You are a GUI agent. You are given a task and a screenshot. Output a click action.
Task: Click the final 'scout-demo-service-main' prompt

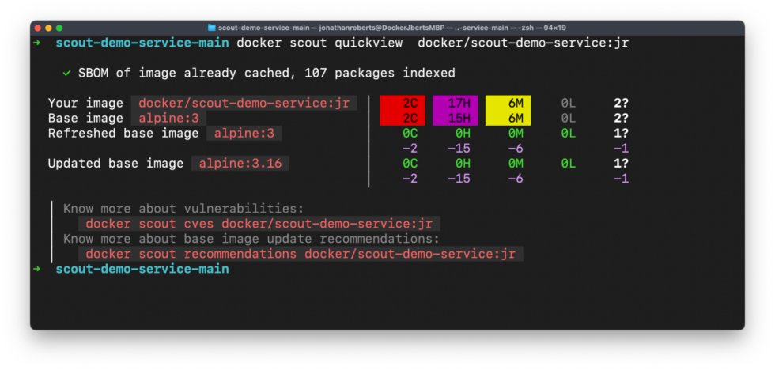[142, 270]
